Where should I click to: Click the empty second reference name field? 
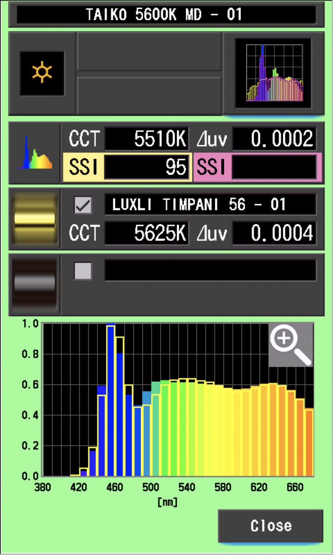click(x=210, y=271)
